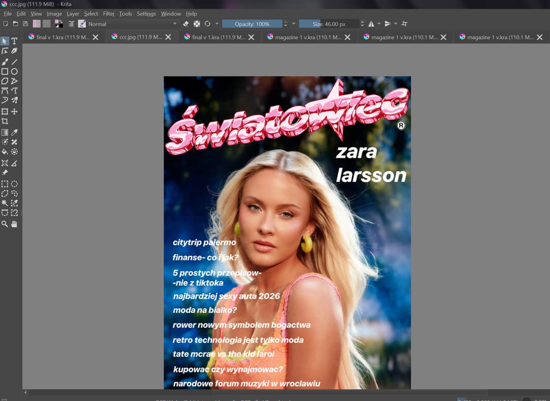Create a new document from toolbar
This screenshot has height=401, width=550.
pyautogui.click(x=6, y=24)
